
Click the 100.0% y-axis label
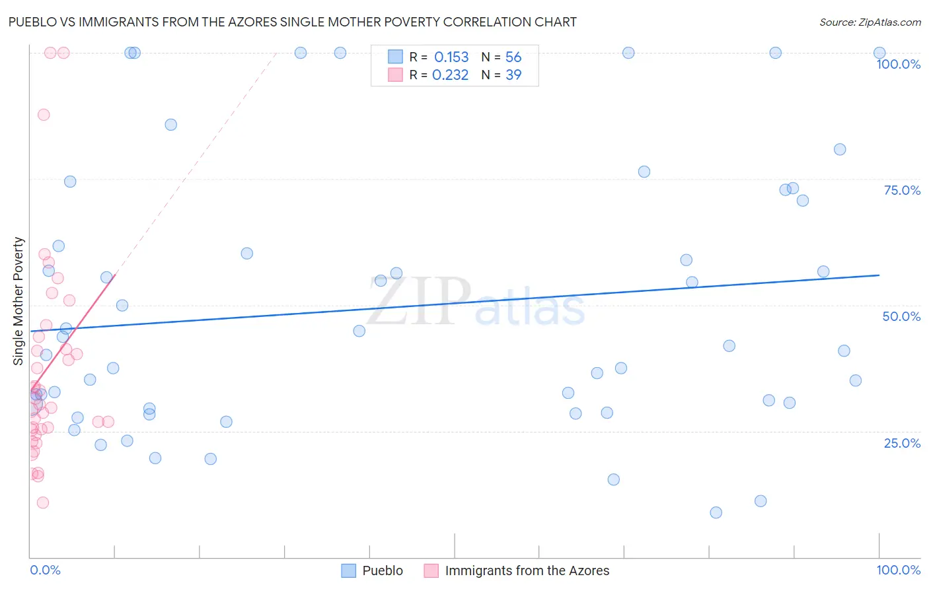899,64
